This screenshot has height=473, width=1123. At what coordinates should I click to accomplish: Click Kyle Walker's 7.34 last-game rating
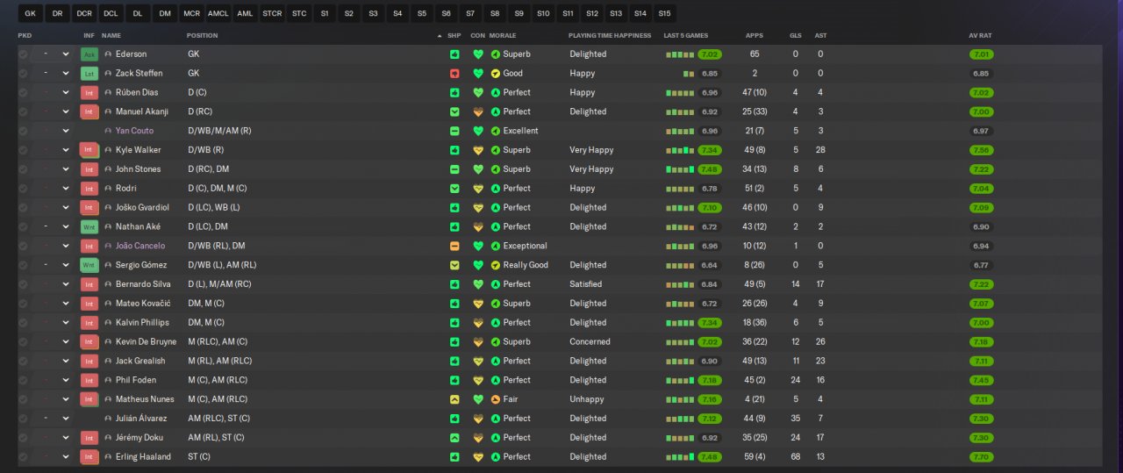point(710,150)
